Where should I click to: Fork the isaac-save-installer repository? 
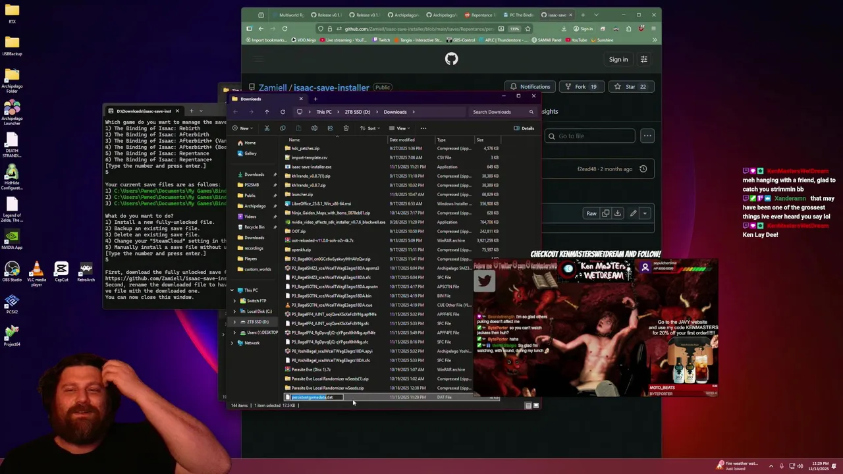click(x=580, y=87)
